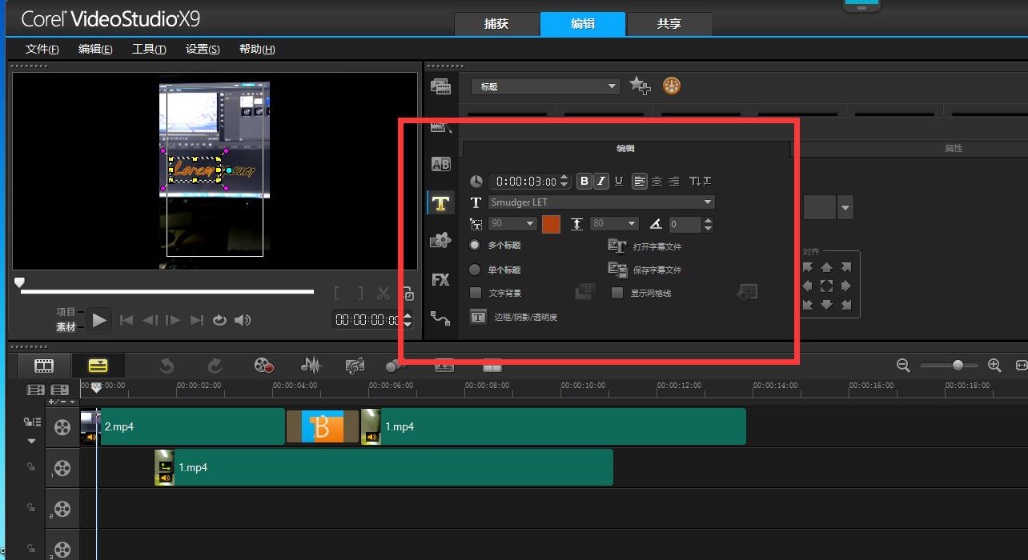Select the AB transition library icon
Viewport: 1028px width, 560px height.
pyautogui.click(x=440, y=164)
